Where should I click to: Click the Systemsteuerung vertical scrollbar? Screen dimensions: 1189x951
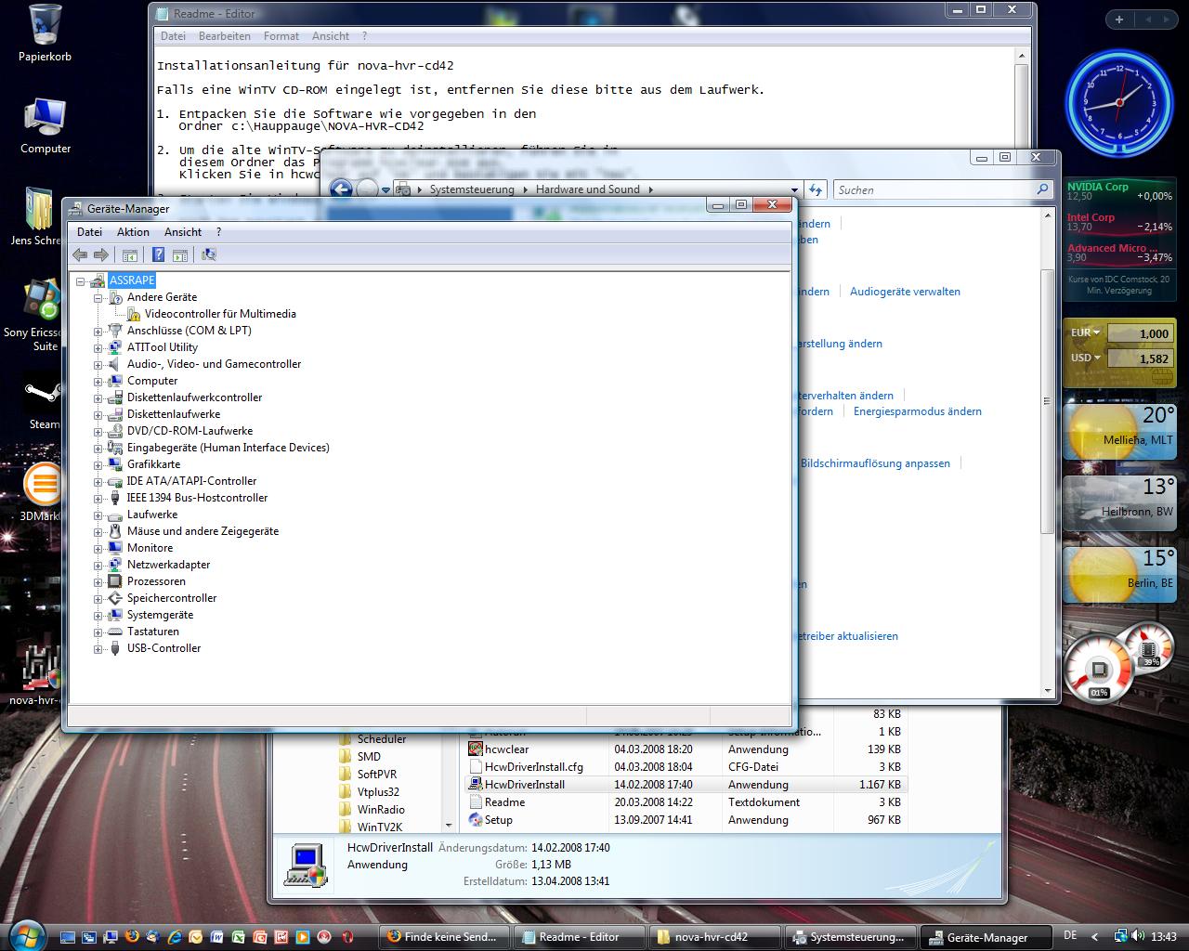point(1047,401)
